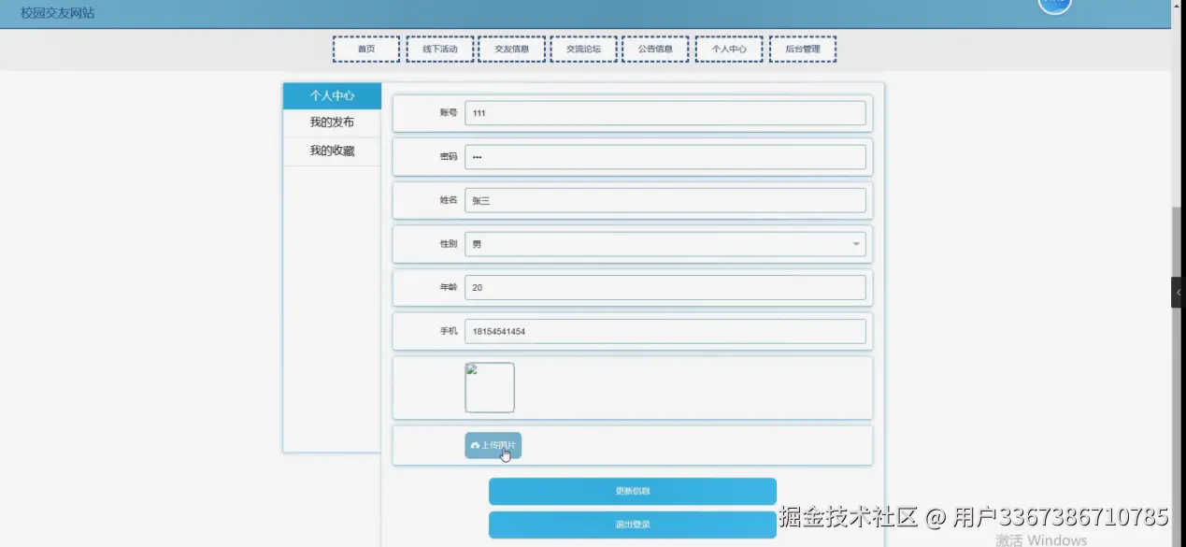Screen dimensions: 1186x547
Task: Go to the 首页 home tab
Action: coord(365,48)
